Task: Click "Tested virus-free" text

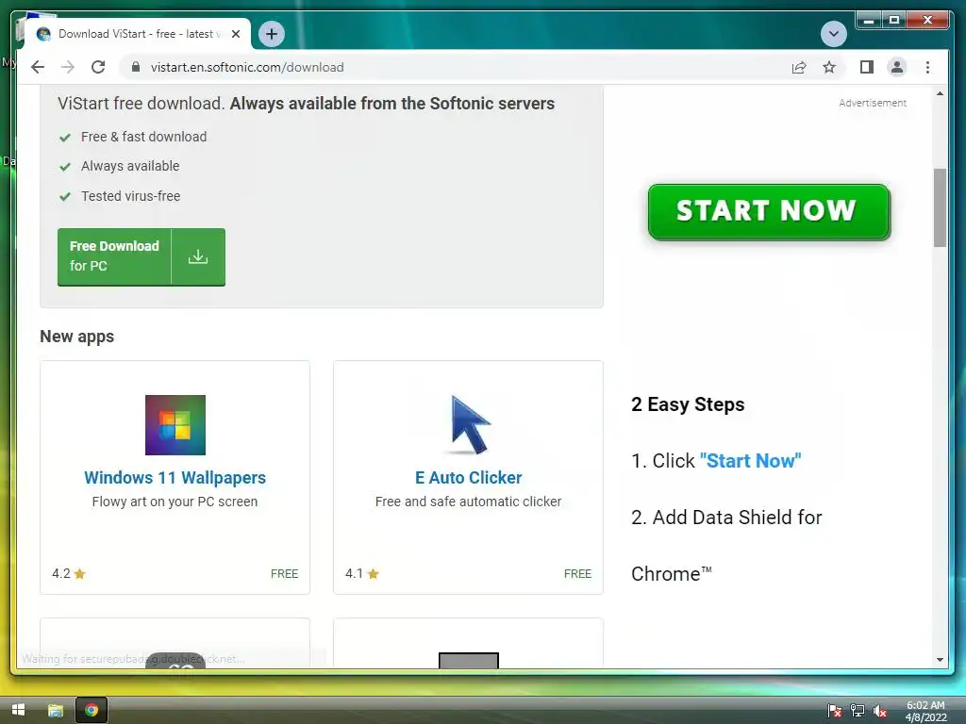Action: pos(130,196)
